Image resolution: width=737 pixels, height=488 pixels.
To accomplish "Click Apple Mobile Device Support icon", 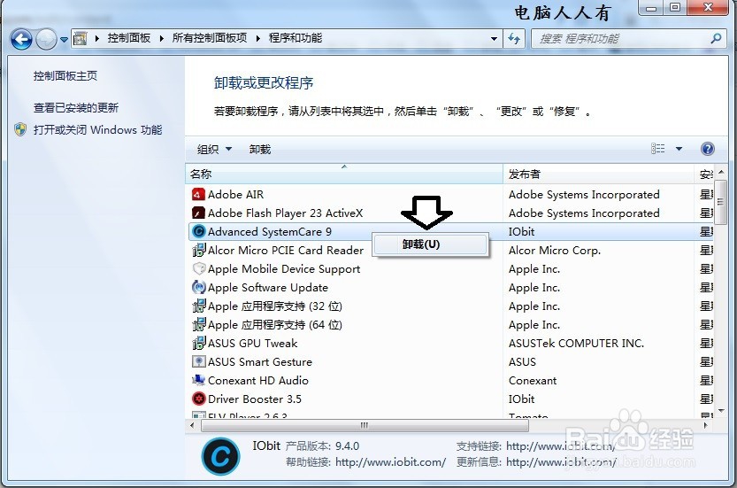I will [199, 268].
